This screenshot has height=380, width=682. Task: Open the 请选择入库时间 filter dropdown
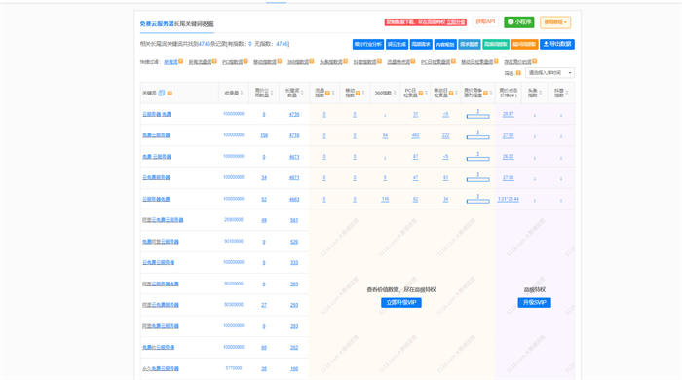coord(549,73)
